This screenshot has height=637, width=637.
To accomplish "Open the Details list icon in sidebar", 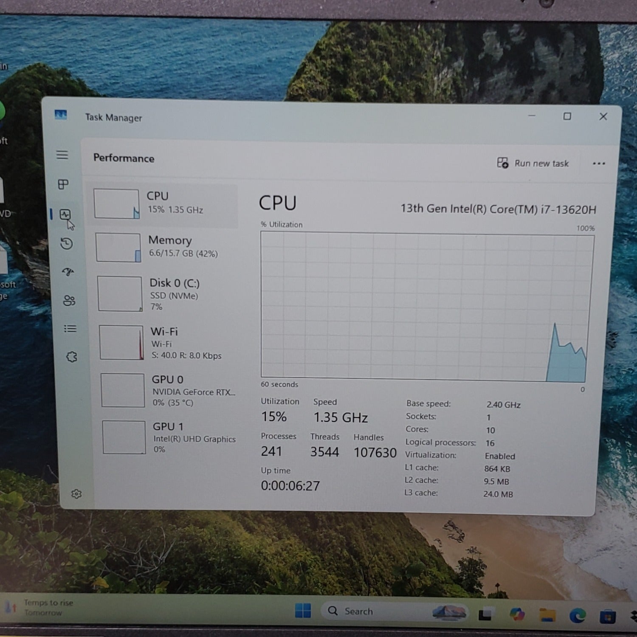I will (70, 329).
